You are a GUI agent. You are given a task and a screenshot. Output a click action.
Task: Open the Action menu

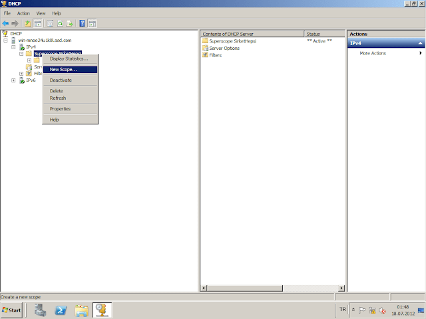[23, 13]
